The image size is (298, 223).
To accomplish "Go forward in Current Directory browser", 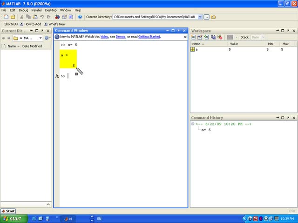I will tap(9, 38).
